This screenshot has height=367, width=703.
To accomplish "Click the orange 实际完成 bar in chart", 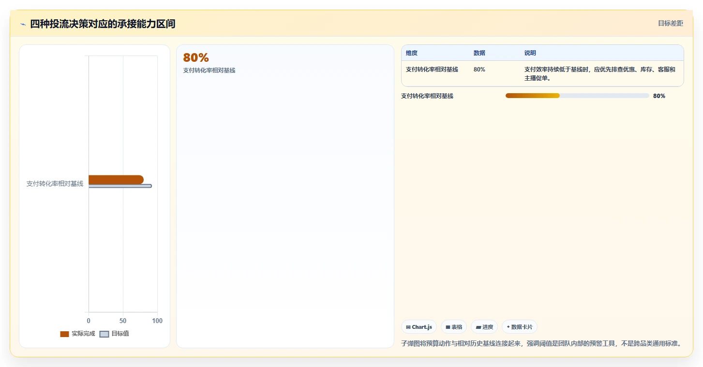I will [x=116, y=180].
